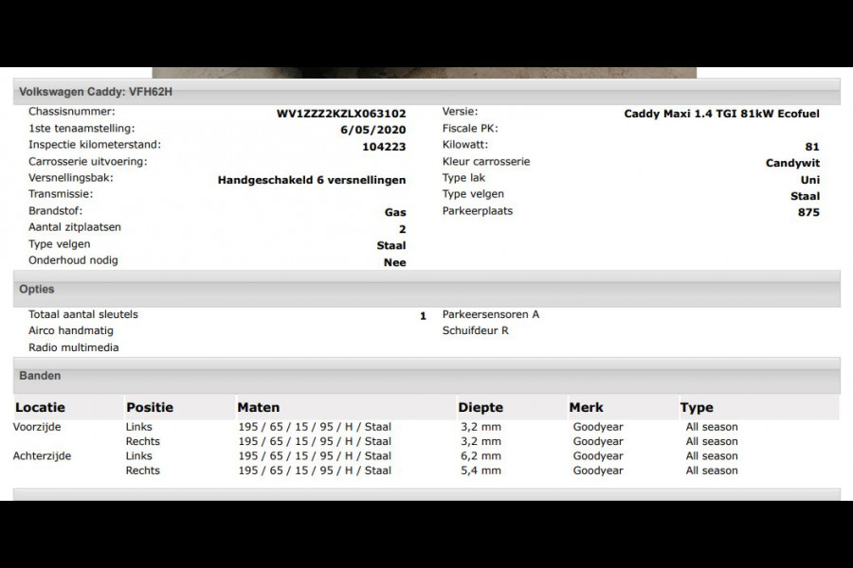Select the parking spot number 875
Viewport: 853px width, 568px height.
tap(808, 213)
